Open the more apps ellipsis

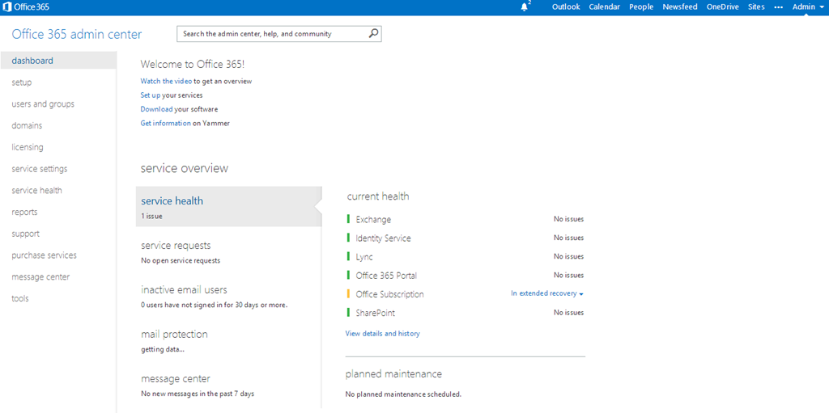click(778, 6)
